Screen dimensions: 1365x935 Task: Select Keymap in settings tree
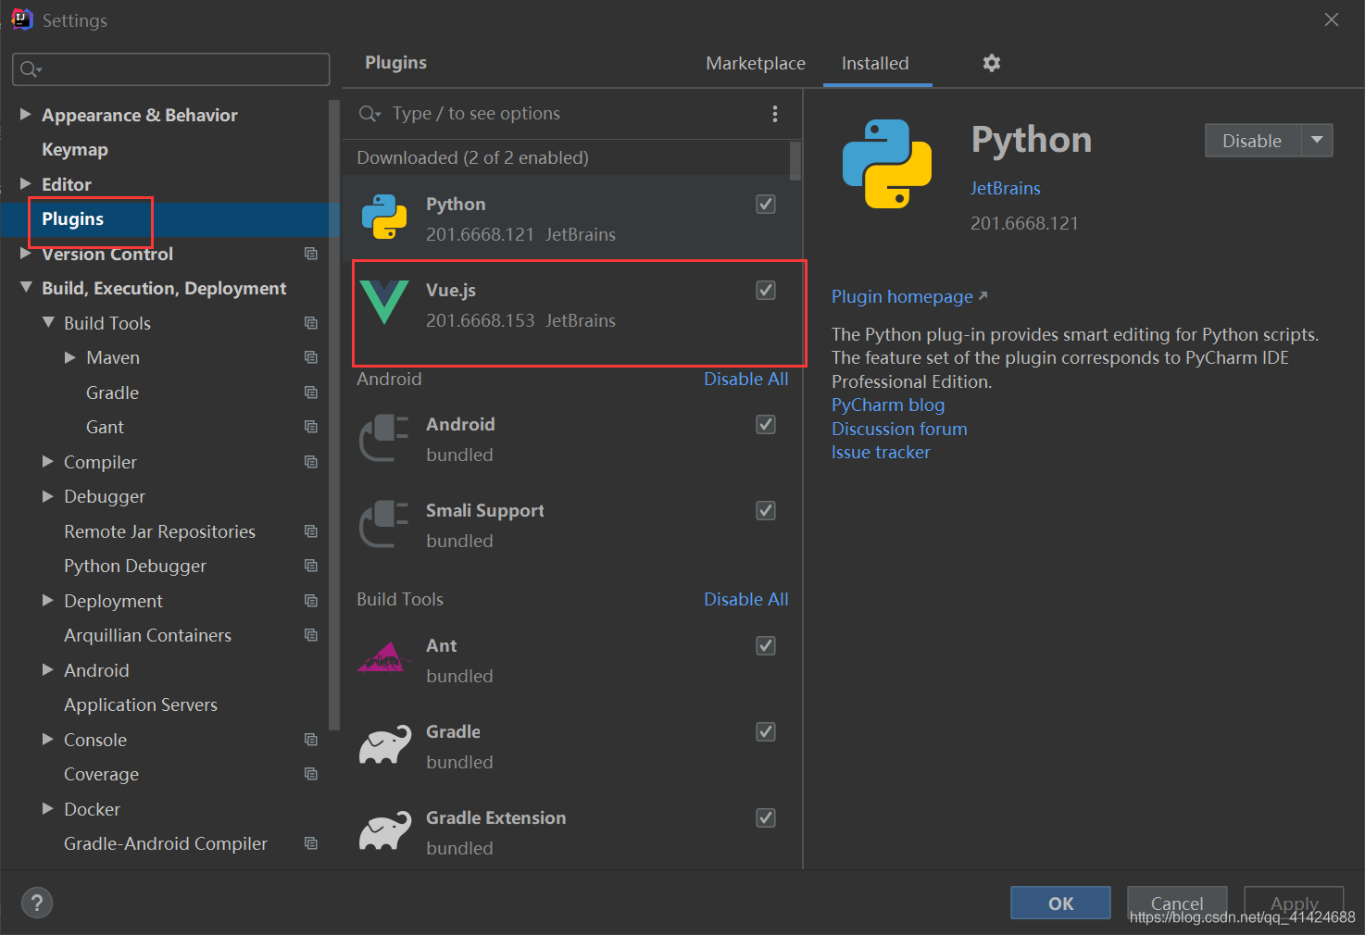[75, 149]
